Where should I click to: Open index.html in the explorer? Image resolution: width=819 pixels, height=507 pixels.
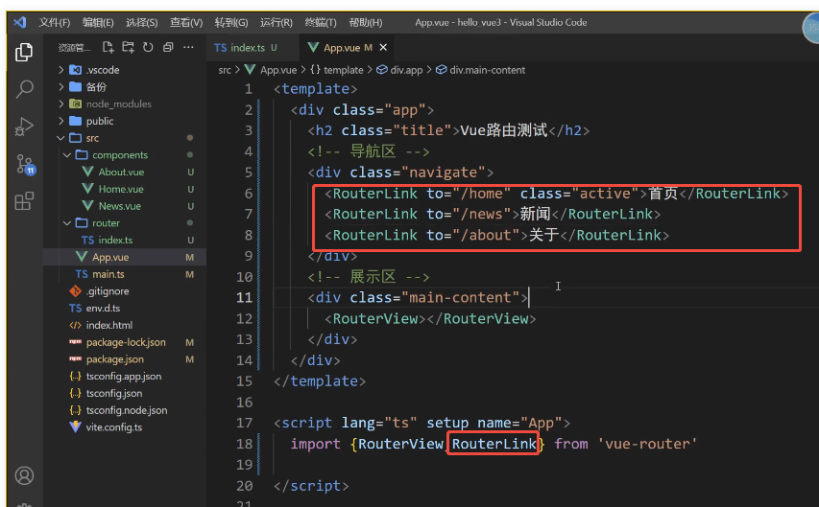click(109, 325)
